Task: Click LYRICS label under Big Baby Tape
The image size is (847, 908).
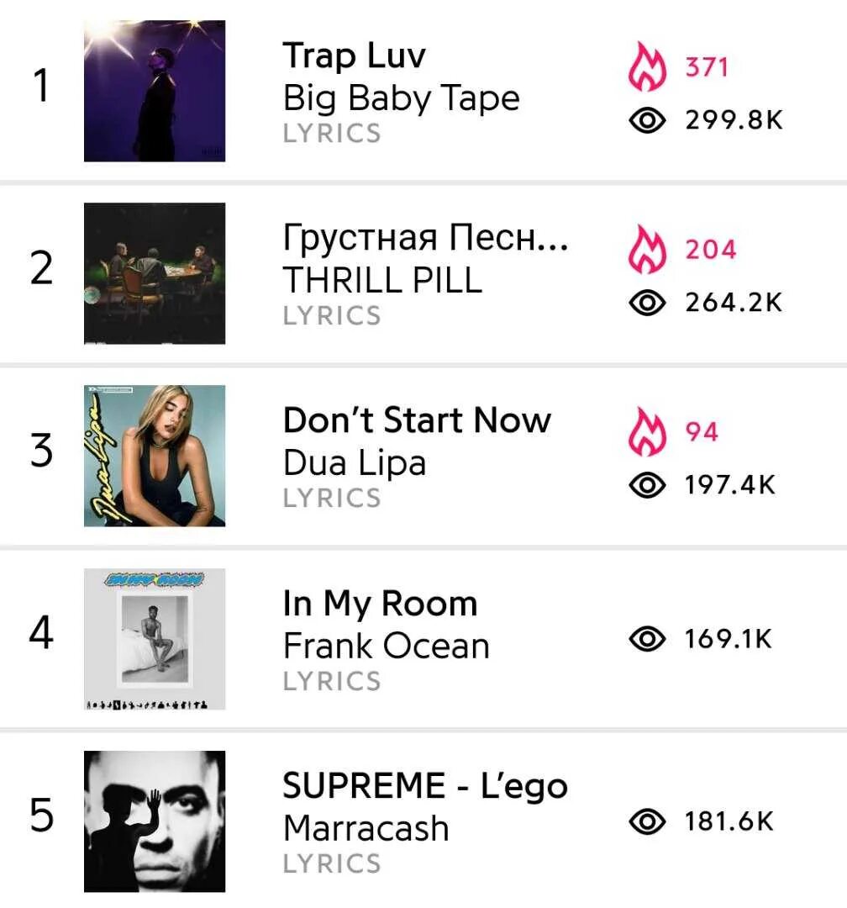Action: click(x=332, y=134)
